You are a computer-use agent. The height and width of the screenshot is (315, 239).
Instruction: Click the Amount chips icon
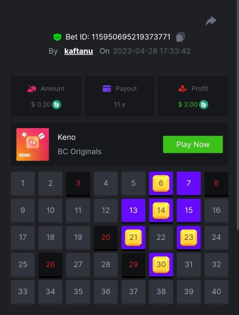[32, 89]
